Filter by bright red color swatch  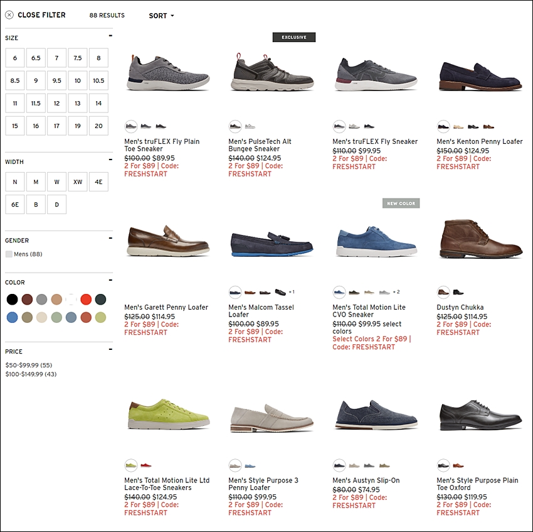86,300
